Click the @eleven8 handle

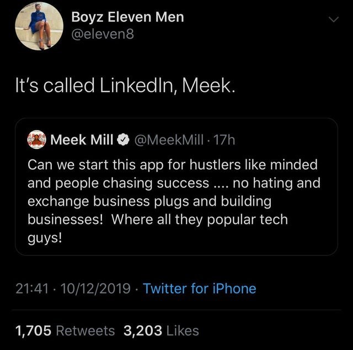point(103,35)
